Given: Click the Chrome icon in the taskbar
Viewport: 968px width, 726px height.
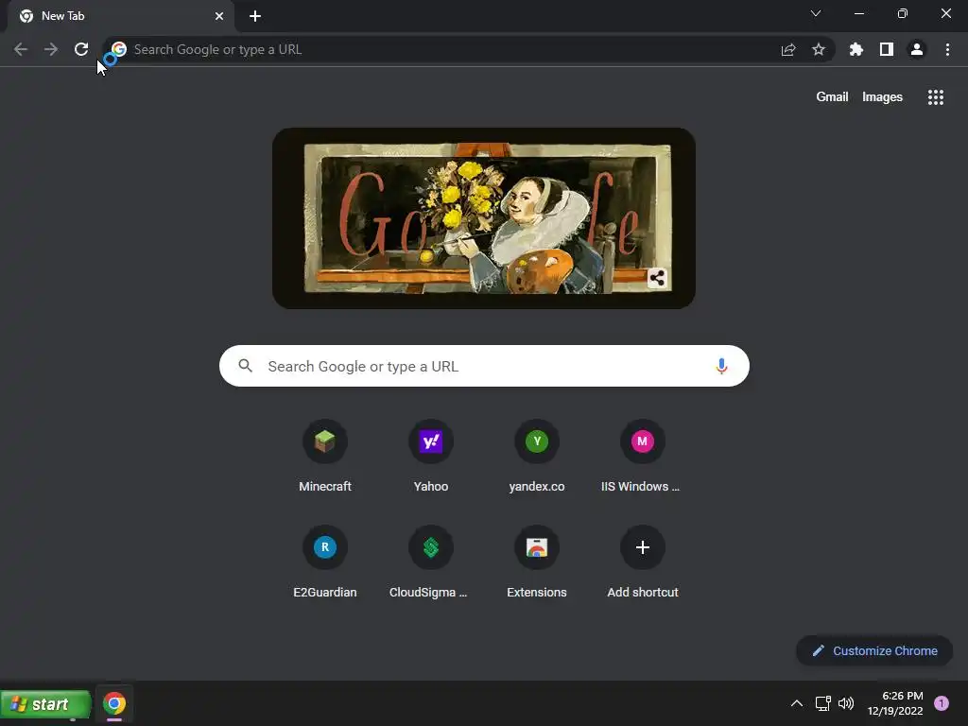Looking at the screenshot, I should pos(114,703).
